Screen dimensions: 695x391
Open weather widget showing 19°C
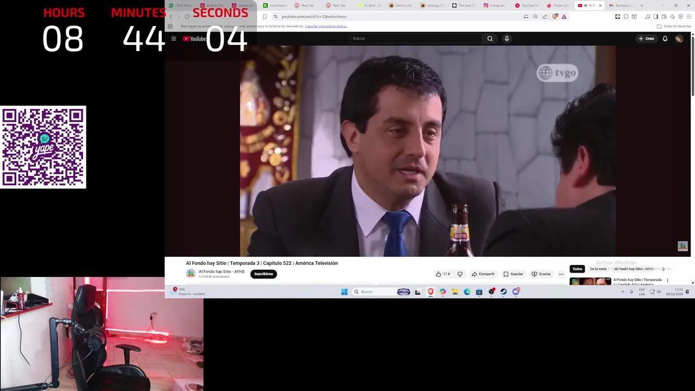[188, 292]
